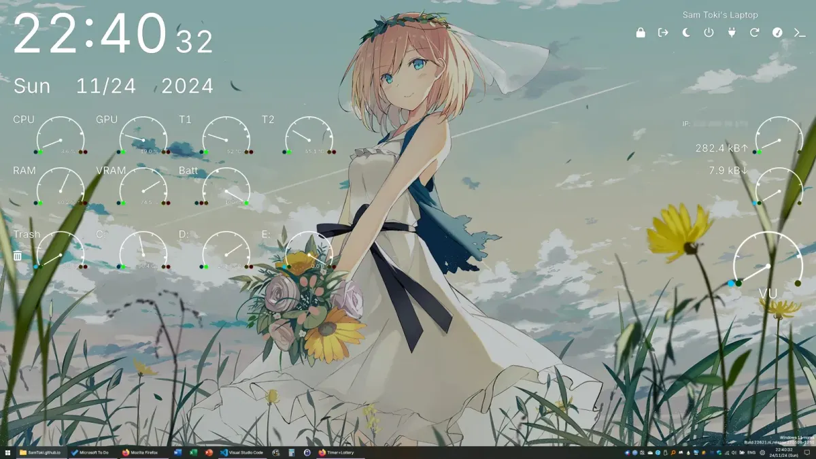The image size is (816, 459).
Task: Click the lock icon in the system widget
Action: [641, 32]
